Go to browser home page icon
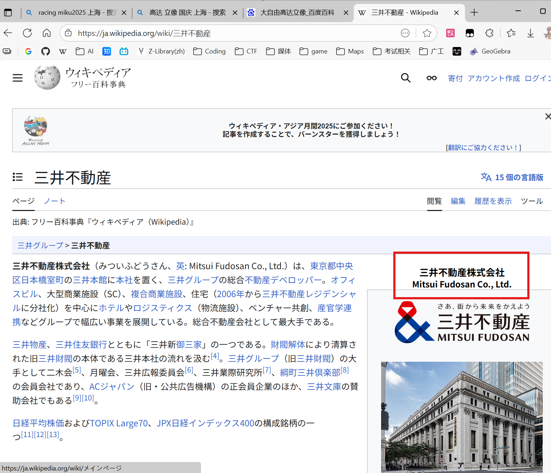Screen dimensions: 551x473 pos(47,33)
